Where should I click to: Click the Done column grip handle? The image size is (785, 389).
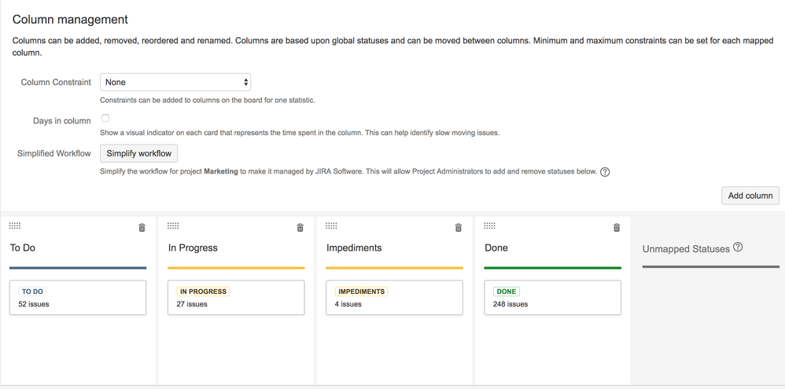(x=489, y=226)
